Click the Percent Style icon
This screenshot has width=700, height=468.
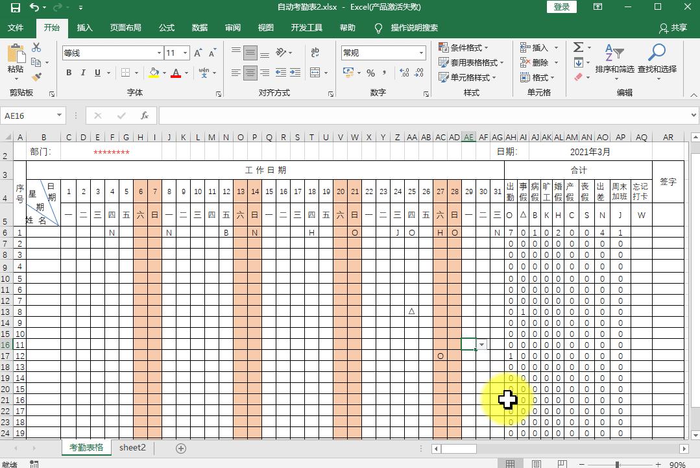(370, 73)
